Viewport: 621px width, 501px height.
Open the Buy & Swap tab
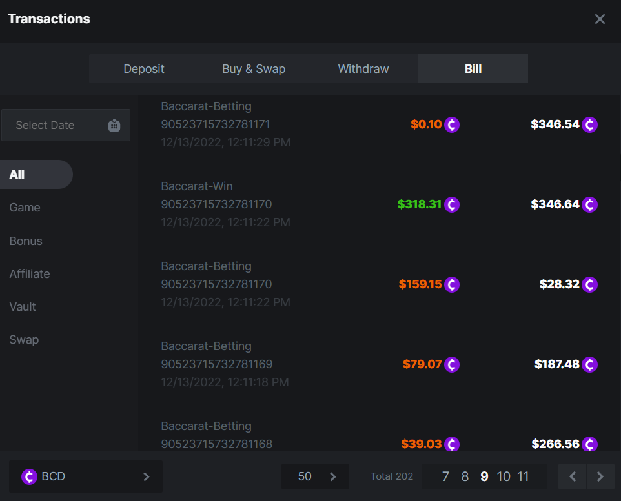[x=254, y=69]
